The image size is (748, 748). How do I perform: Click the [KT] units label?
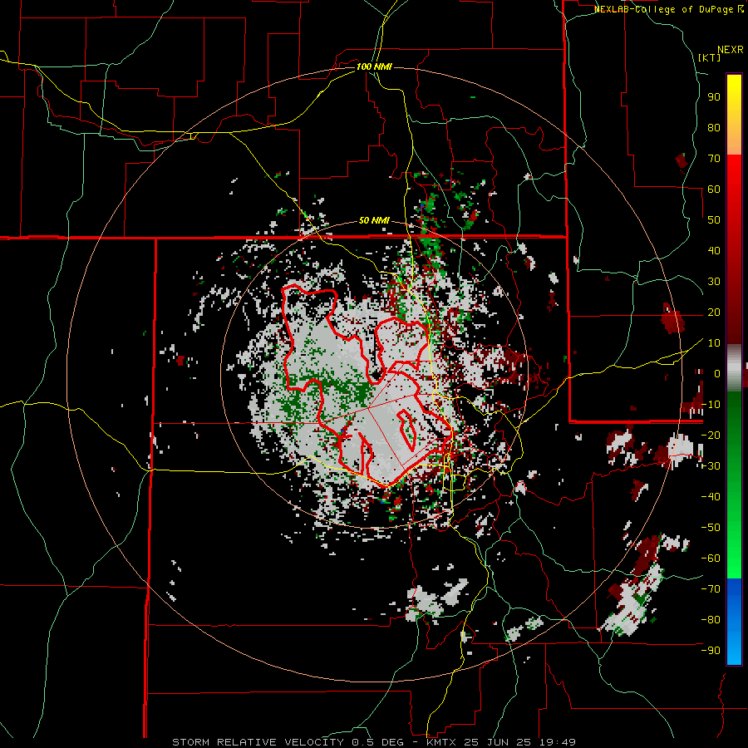point(710,57)
